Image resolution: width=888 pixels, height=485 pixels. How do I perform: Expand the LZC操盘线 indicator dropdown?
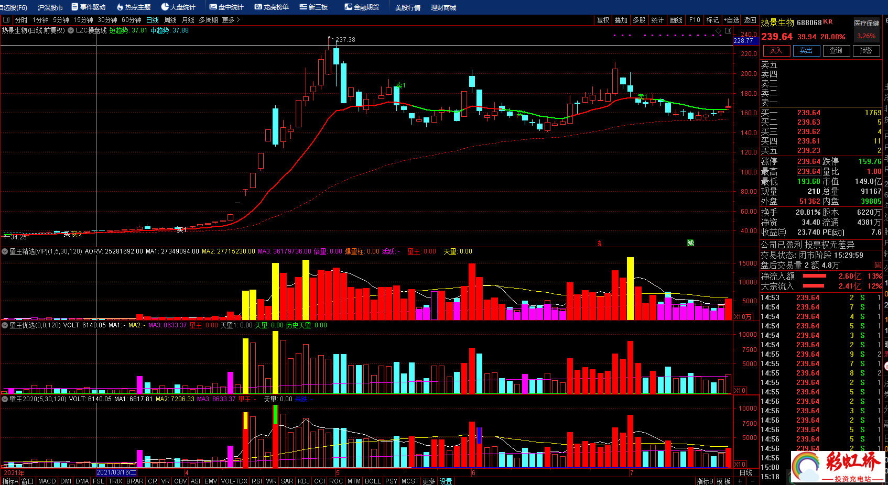71,30
